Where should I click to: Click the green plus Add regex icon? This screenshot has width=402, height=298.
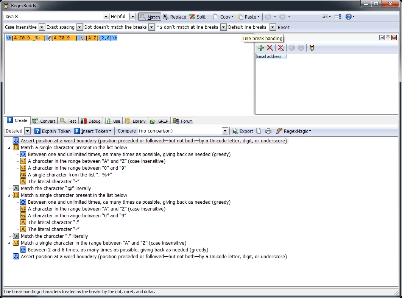(261, 48)
